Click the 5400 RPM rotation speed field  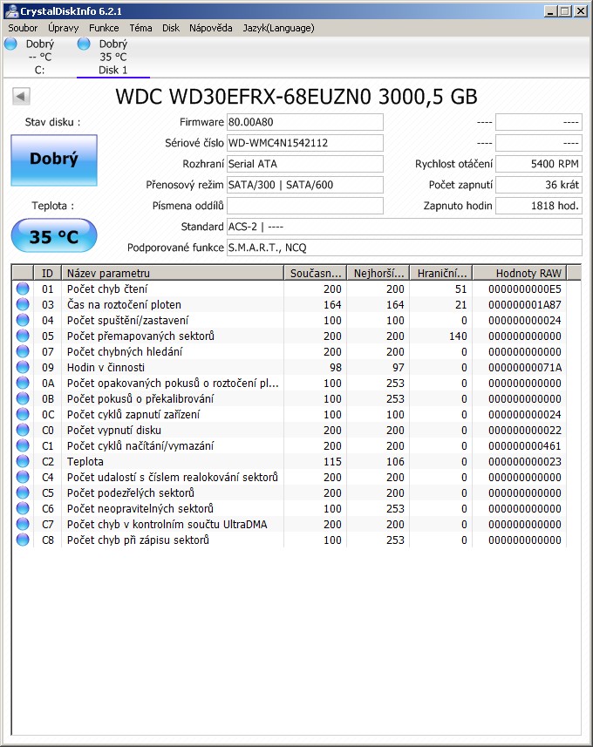[539, 164]
